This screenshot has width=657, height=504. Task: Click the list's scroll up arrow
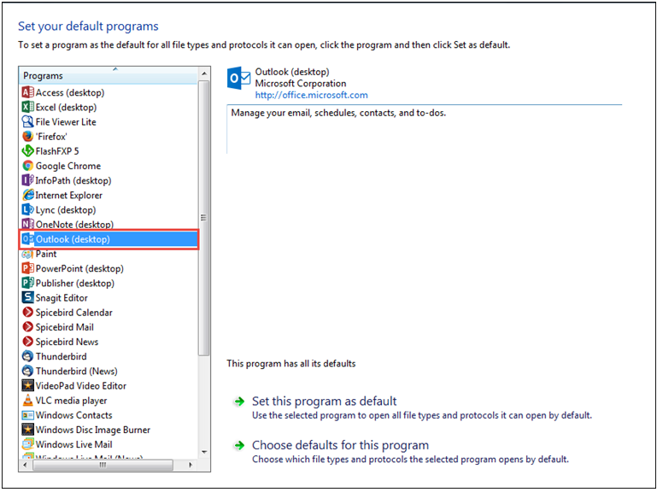tap(204, 73)
